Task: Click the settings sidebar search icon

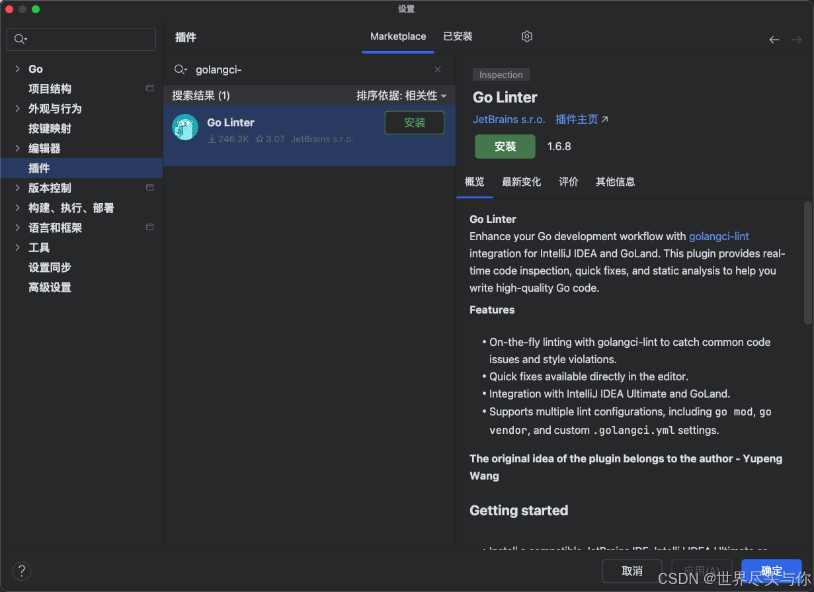Action: coord(21,40)
